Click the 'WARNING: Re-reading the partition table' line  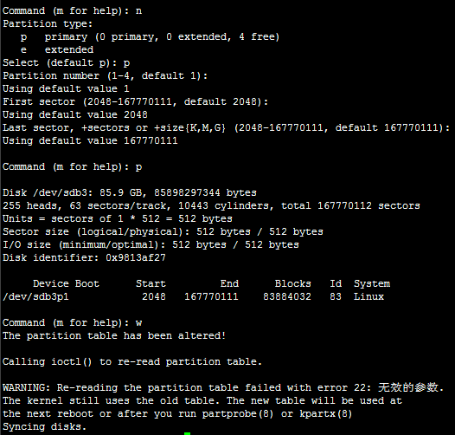[223, 387]
